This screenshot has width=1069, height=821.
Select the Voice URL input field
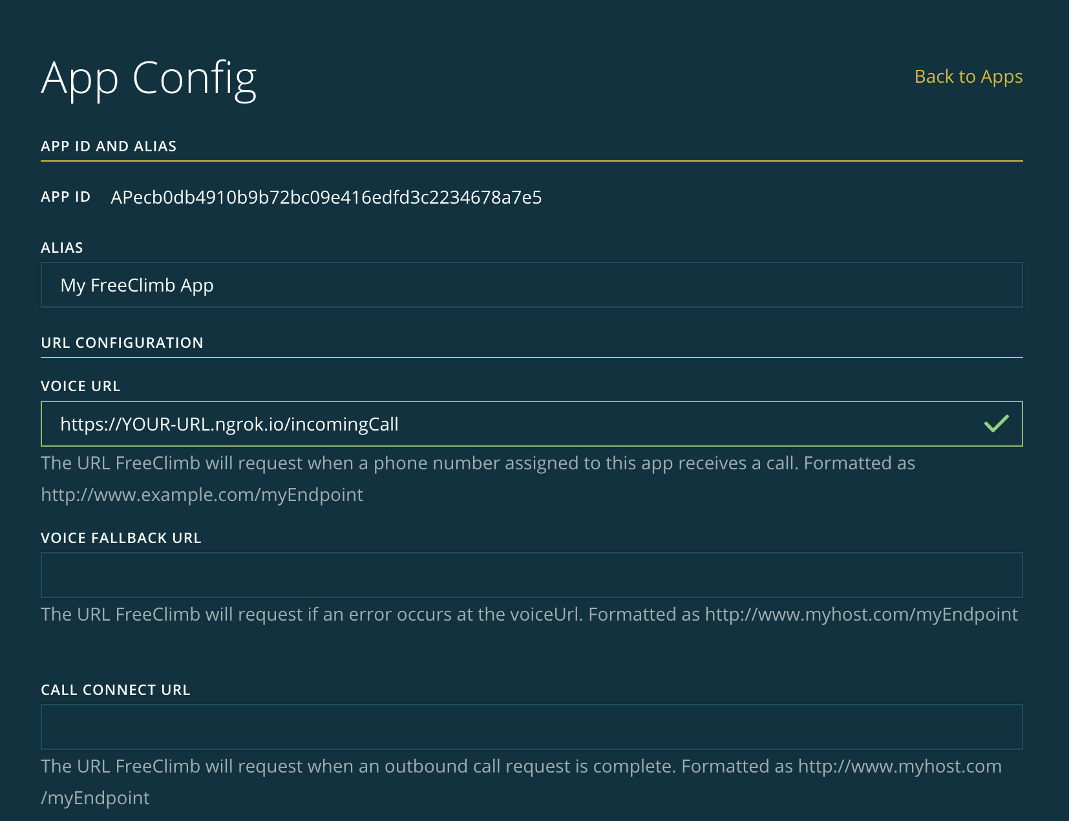[x=531, y=424]
